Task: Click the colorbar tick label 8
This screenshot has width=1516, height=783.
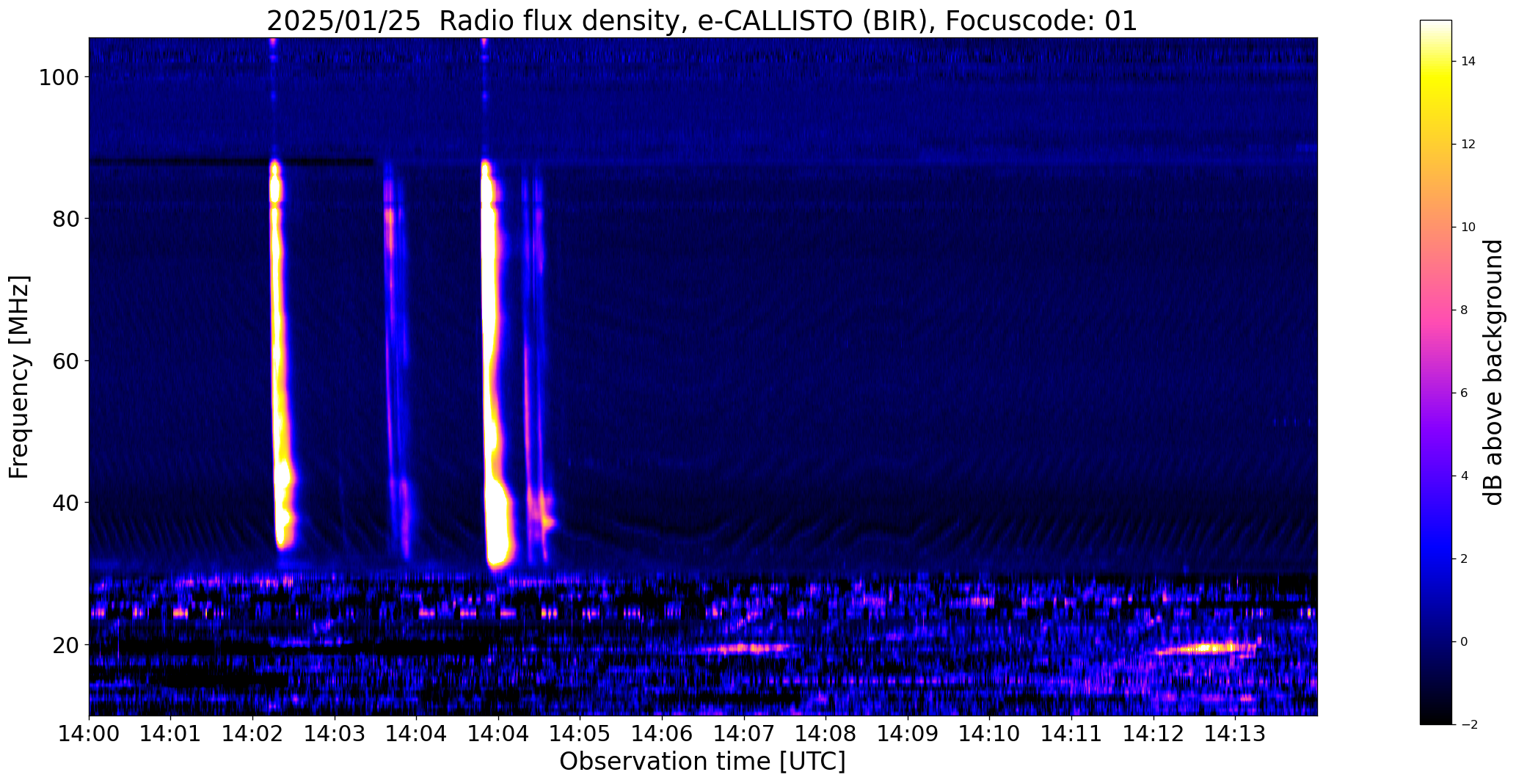Action: [1465, 310]
